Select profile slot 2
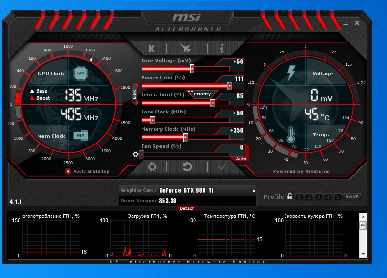Image resolution: width=387 pixels, height=278 pixels. pos(309,197)
